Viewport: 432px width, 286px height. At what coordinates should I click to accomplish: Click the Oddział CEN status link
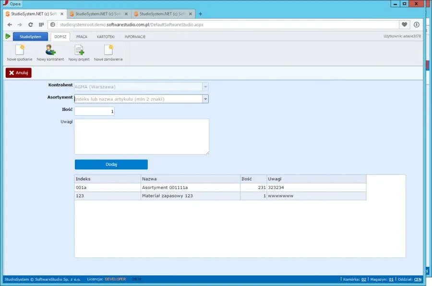pos(418,279)
